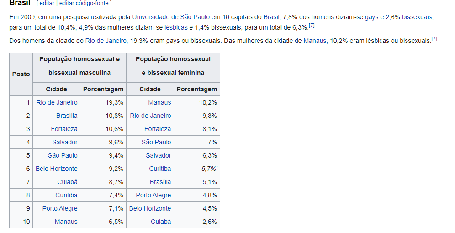The image size is (455, 233).
Task: Open Rio de Janeiro in masculine ranking row 1
Action: coord(57,102)
